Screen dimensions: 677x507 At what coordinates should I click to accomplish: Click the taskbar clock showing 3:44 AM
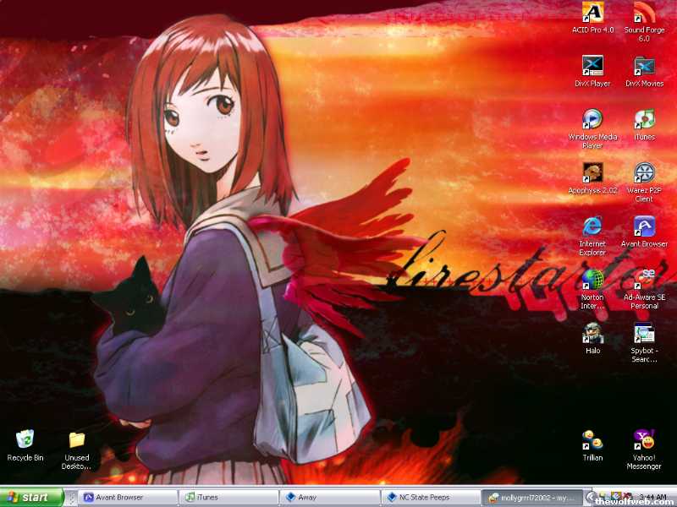pyautogui.click(x=653, y=497)
